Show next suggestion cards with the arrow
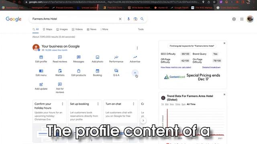The image size is (257, 144). pos(143,120)
